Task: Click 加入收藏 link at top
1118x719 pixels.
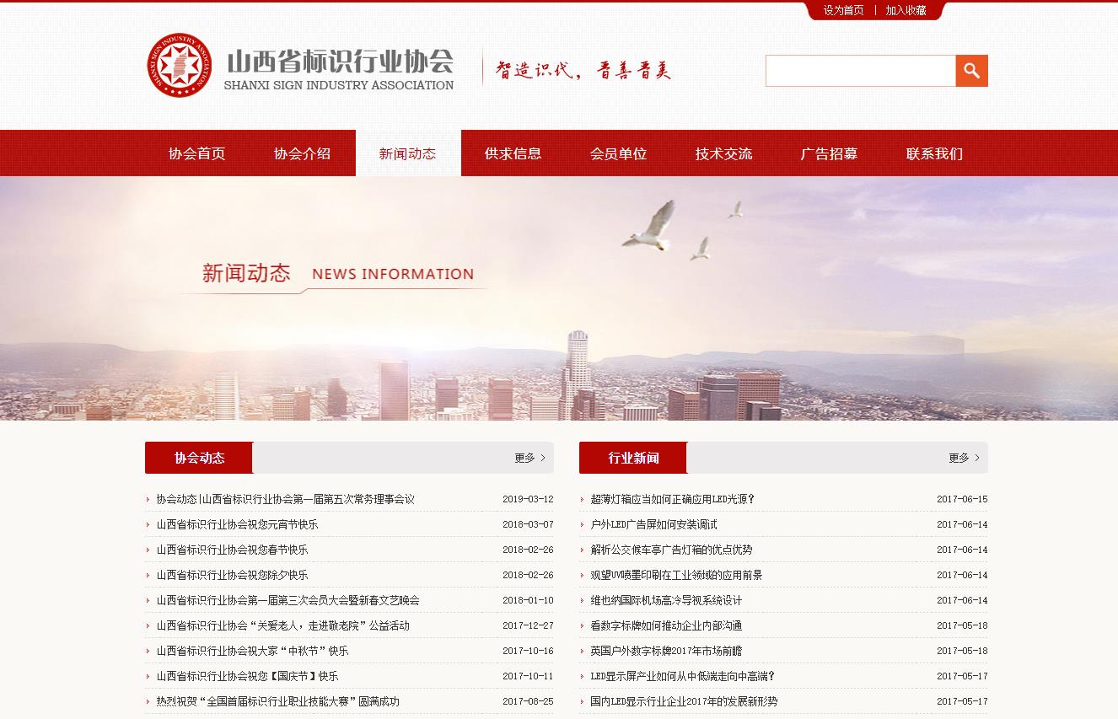Action: (x=906, y=10)
